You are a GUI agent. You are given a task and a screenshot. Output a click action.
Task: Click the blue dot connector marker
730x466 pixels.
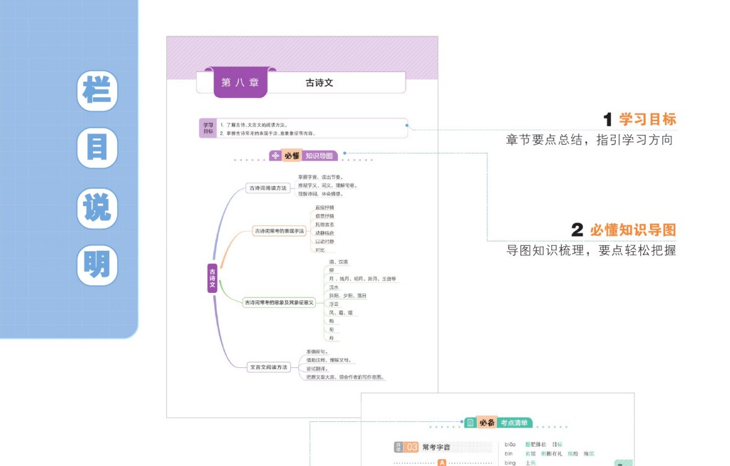(x=407, y=126)
